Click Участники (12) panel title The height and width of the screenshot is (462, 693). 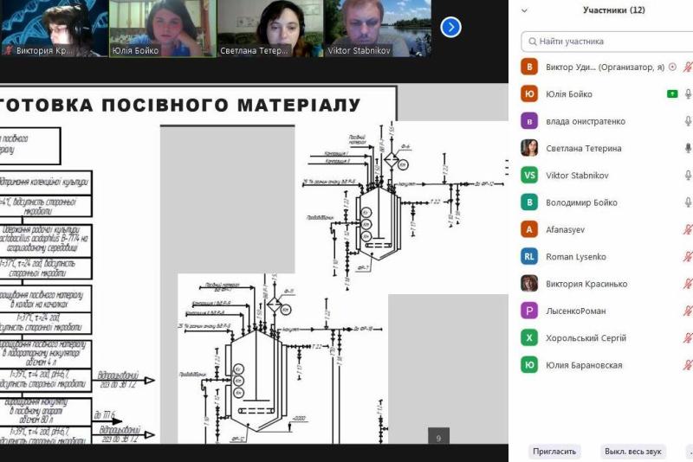point(613,10)
